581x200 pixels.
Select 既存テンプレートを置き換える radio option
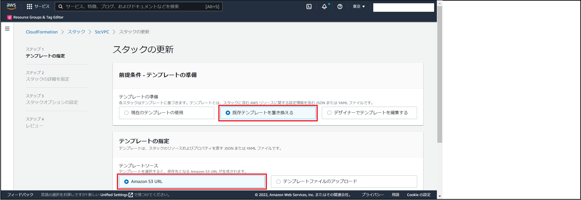[x=268, y=113]
